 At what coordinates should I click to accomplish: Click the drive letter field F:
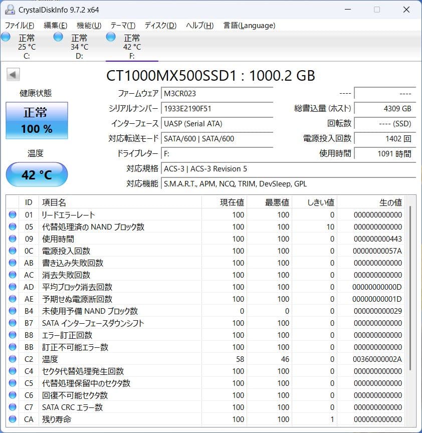pos(217,153)
